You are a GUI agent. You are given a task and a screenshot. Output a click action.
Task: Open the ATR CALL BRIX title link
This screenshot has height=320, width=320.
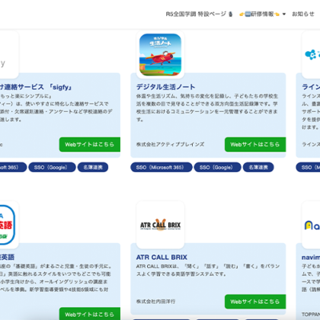pyautogui.click(x=162, y=258)
